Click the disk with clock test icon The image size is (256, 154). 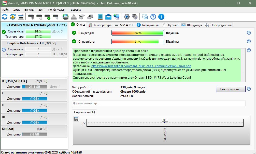pos(39,17)
